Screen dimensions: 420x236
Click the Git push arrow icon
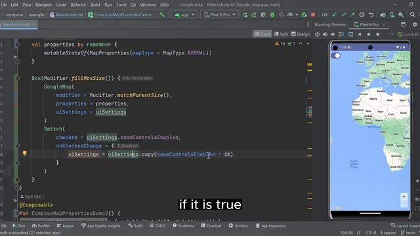352,14
